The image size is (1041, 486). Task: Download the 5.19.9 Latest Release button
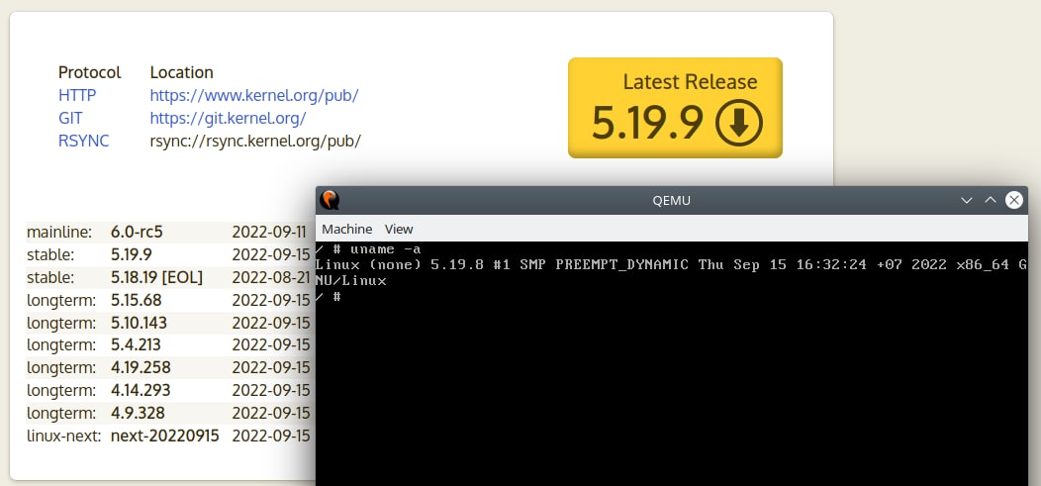pos(675,108)
